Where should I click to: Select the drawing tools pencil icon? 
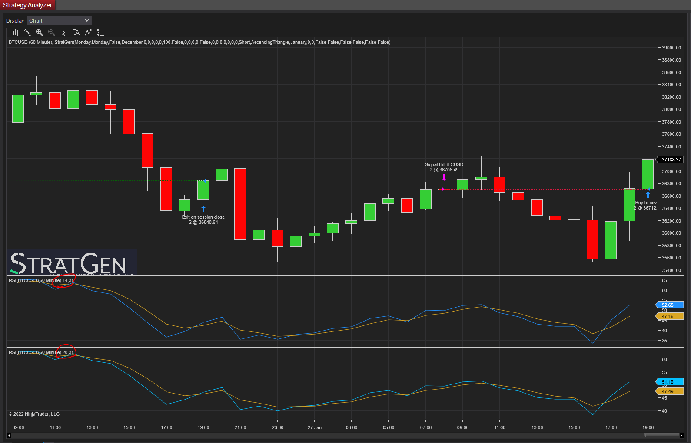click(27, 33)
